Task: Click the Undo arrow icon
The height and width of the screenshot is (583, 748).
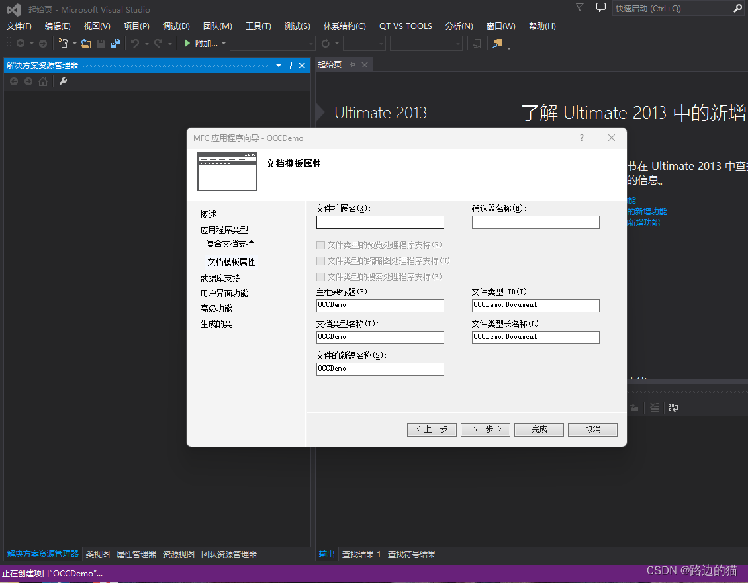Action: tap(136, 44)
